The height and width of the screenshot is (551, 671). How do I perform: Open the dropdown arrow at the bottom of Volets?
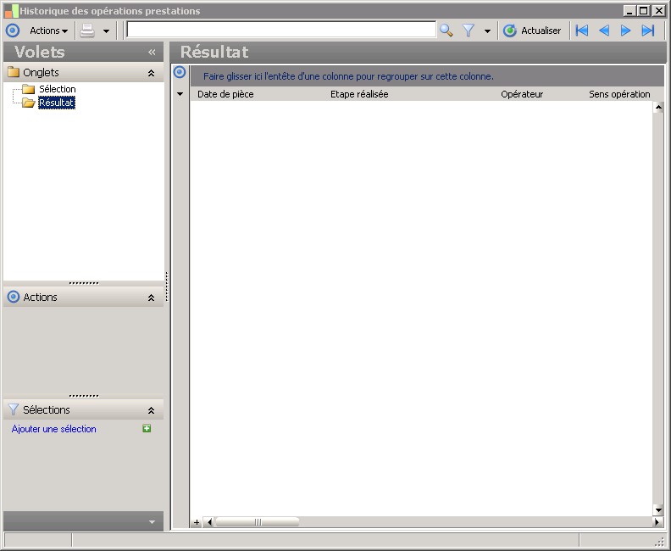point(152,522)
